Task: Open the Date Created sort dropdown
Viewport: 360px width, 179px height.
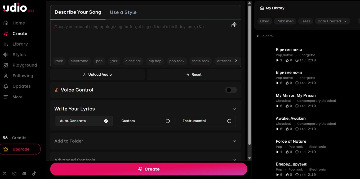Action: [332, 21]
